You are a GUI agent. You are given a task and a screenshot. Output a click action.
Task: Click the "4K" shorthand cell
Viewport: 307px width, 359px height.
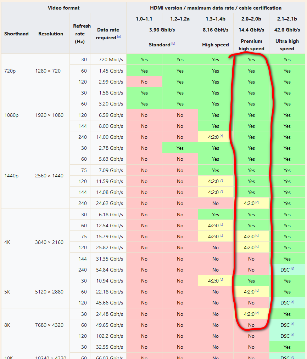[17, 242]
